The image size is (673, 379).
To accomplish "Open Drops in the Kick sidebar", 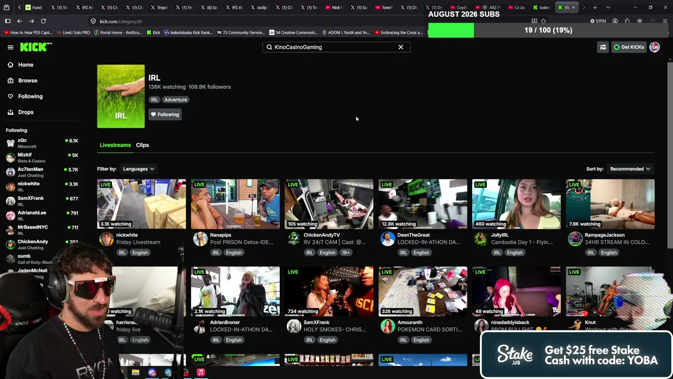I will [x=25, y=112].
